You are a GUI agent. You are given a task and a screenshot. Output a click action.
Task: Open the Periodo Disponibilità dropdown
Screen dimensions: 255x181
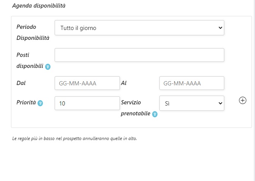click(x=139, y=28)
